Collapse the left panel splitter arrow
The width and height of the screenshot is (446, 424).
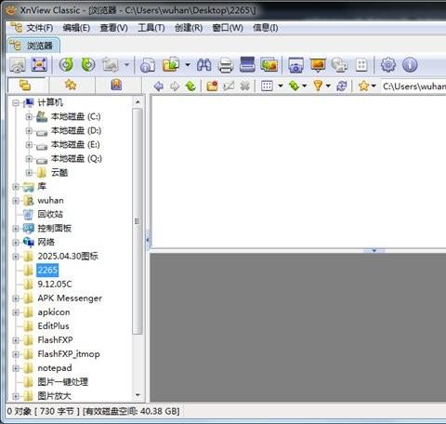tap(148, 240)
